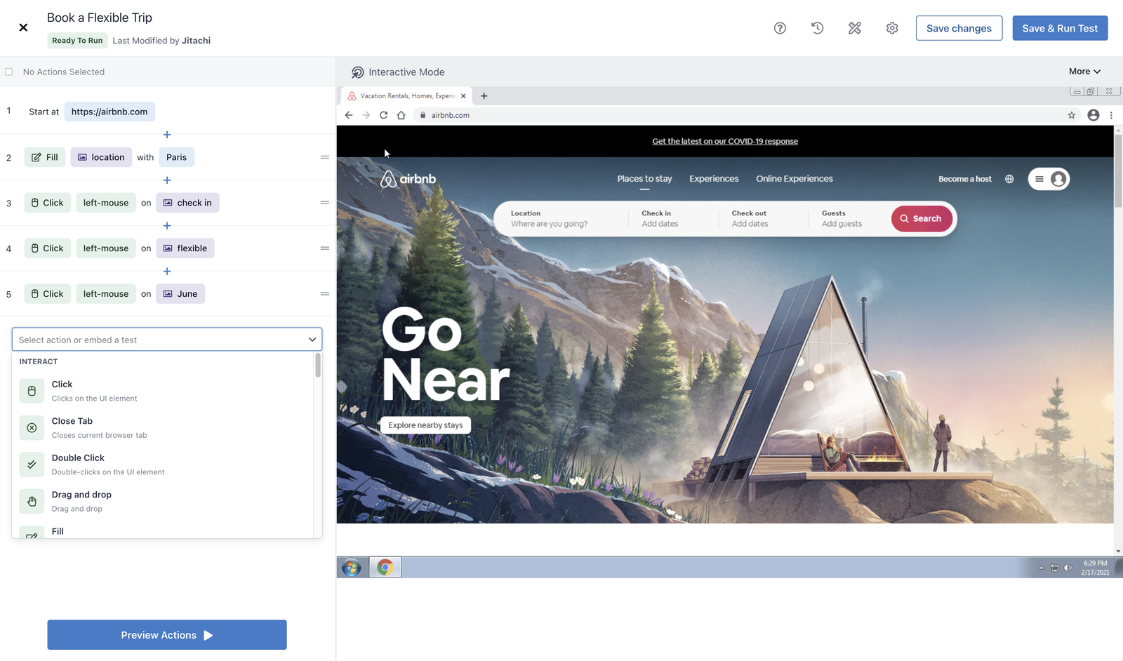Close the test editor with X icon
This screenshot has width=1123, height=661.
(x=23, y=27)
